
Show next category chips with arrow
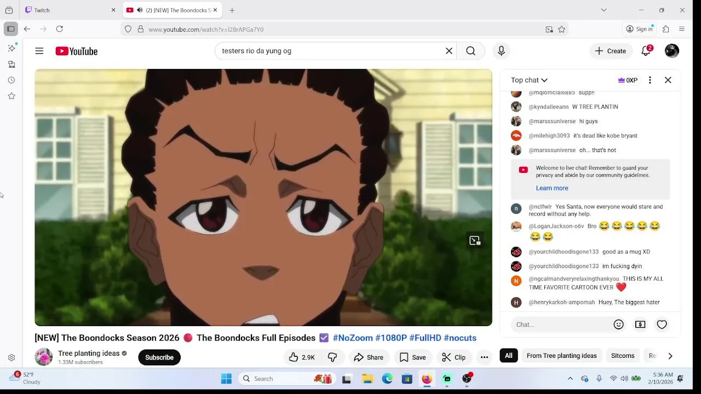pos(670,356)
